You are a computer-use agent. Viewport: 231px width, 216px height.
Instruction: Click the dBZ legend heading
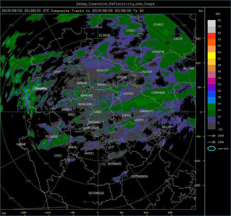[218, 14]
